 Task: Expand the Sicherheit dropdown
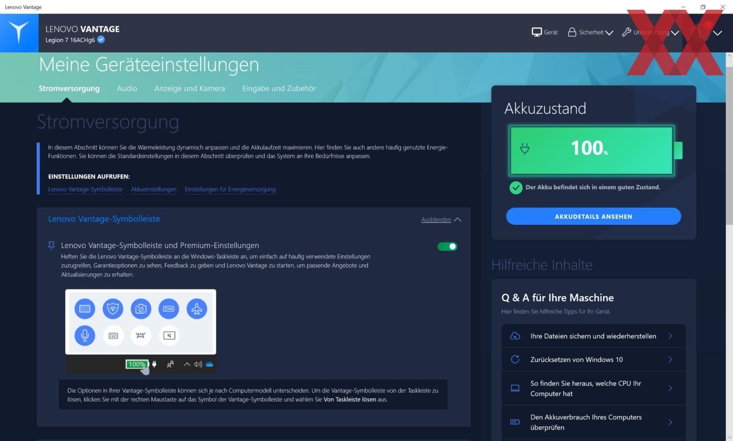click(590, 32)
